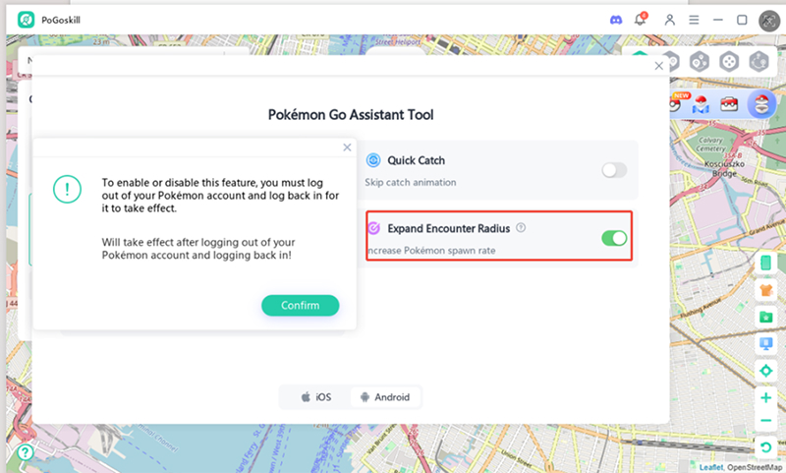Click the green reset rotate arrow icon
The width and height of the screenshot is (786, 473).
click(765, 446)
